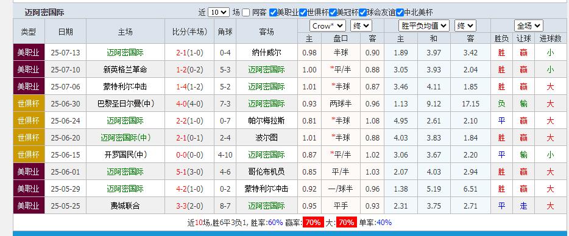Click the 40% 单率 value
The image size is (569, 236).
[384, 223]
